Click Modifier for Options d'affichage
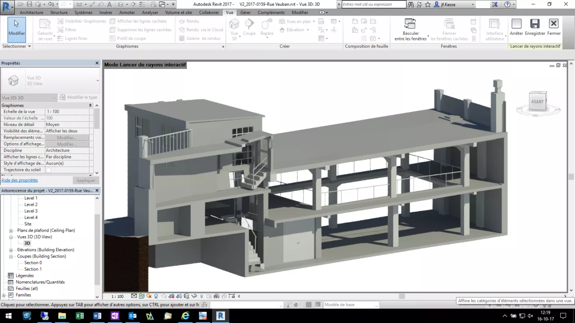This screenshot has width=575, height=323. 67,144
